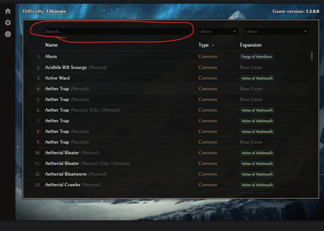
Task: Click Ashes of Malmouth tag on Aetherial Crawler row
Action: 257,185
